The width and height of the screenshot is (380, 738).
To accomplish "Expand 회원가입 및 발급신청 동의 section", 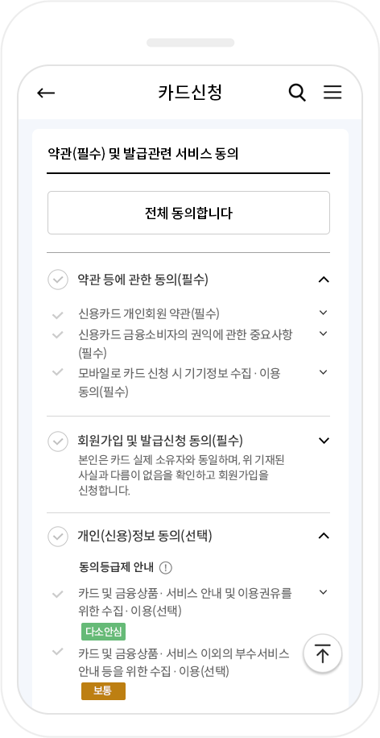I will pyautogui.click(x=324, y=441).
